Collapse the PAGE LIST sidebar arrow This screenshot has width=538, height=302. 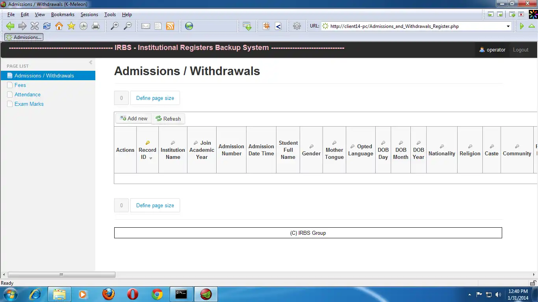[91, 62]
